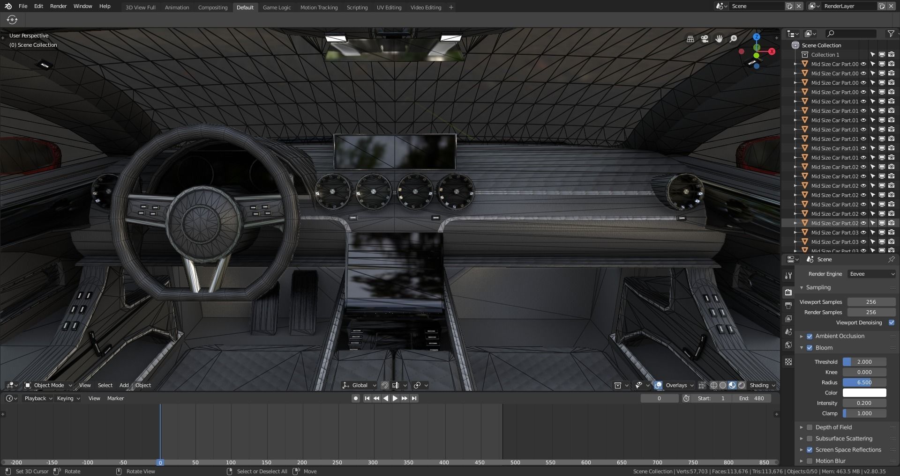Screen dimensions: 900x476
Task: Open the Blender logo menu
Action: [x=8, y=6]
